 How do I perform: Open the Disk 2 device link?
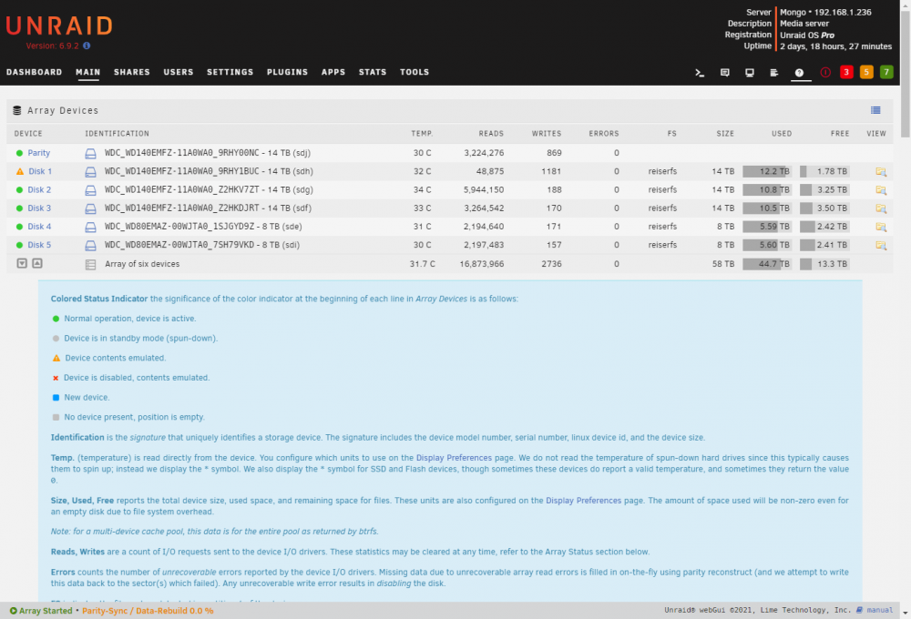point(39,190)
